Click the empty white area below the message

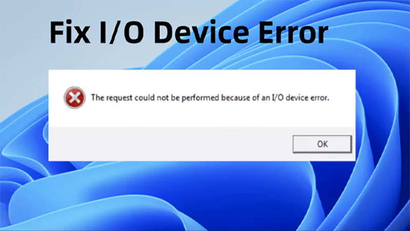[x=202, y=115]
